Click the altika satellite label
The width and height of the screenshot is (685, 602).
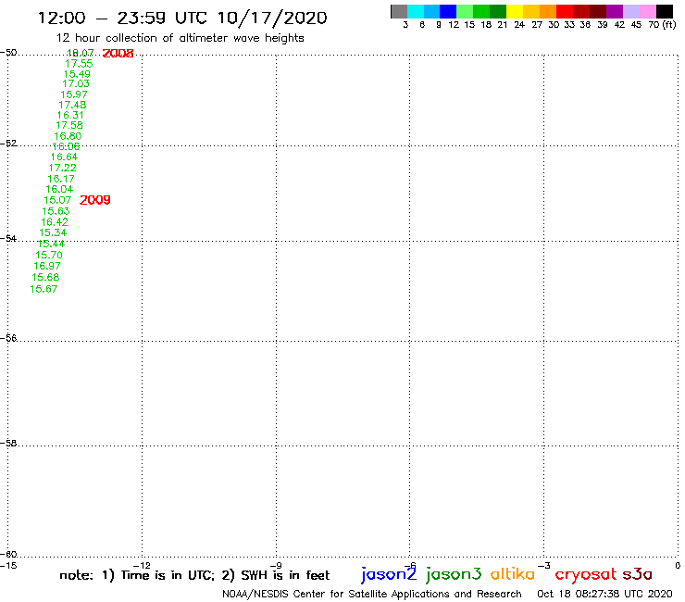[513, 574]
